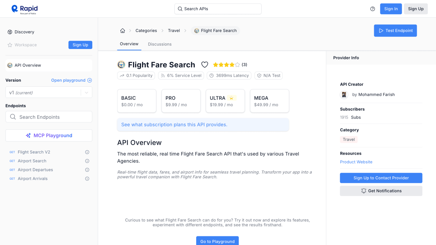Click the home icon in breadcrumb
The width and height of the screenshot is (436, 245).
(122, 31)
